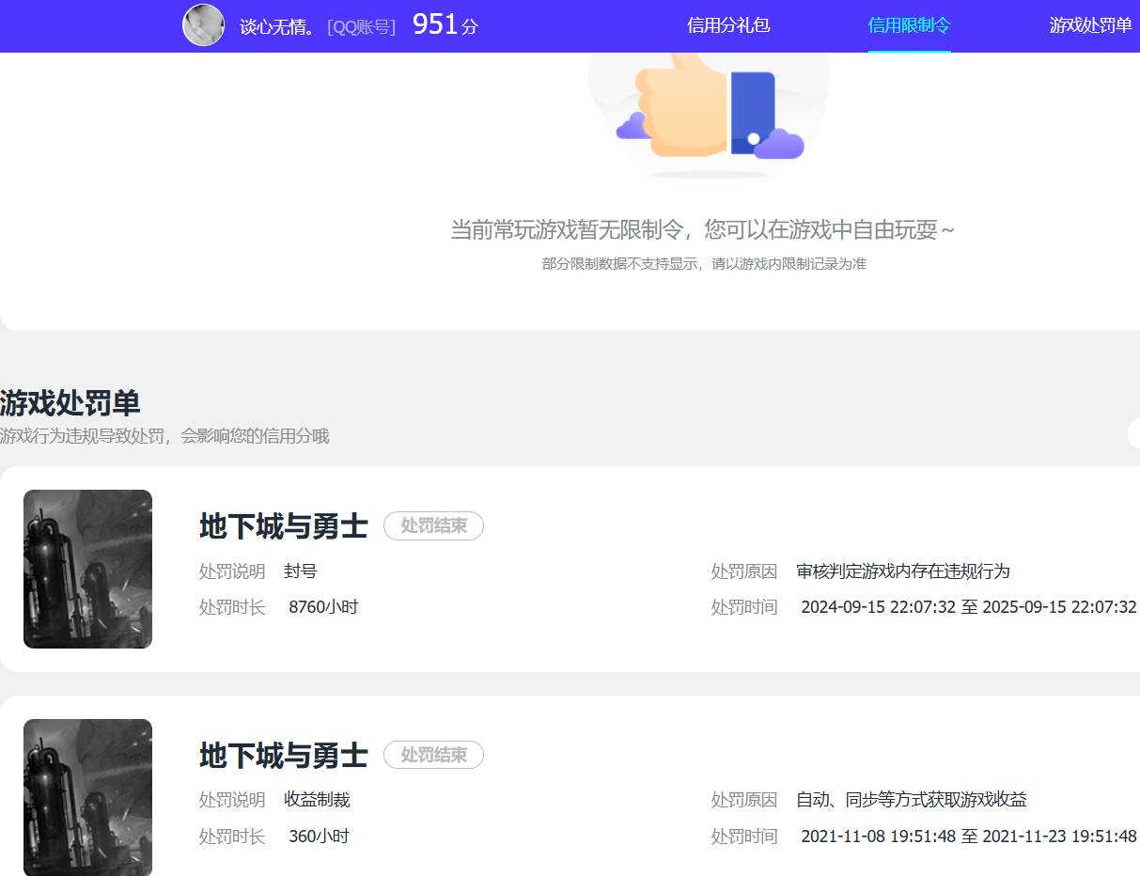Click the second 处罚结束 status badge
The width and height of the screenshot is (1140, 876).
click(x=433, y=755)
